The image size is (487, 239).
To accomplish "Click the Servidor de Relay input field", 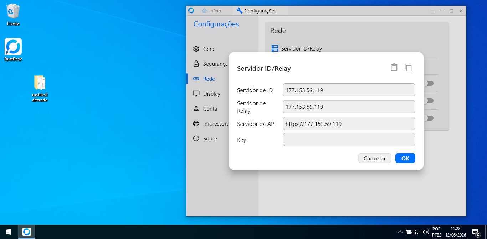I will coord(349,107).
